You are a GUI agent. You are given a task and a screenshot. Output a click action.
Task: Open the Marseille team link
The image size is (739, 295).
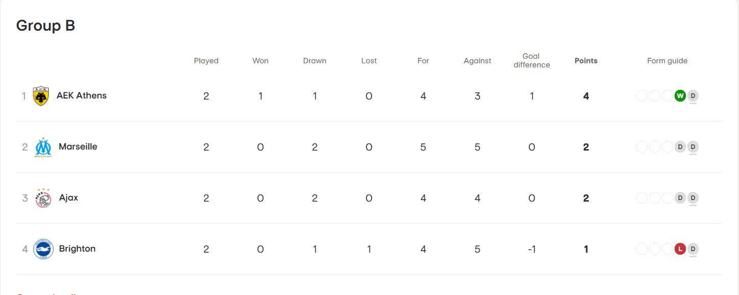pos(78,146)
